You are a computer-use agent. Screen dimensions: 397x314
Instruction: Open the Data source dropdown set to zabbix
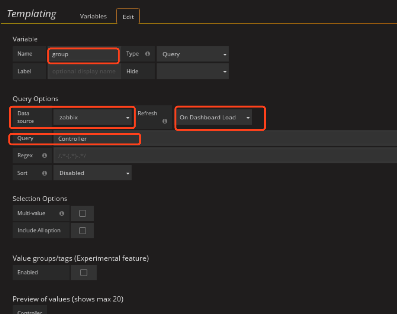[92, 117]
